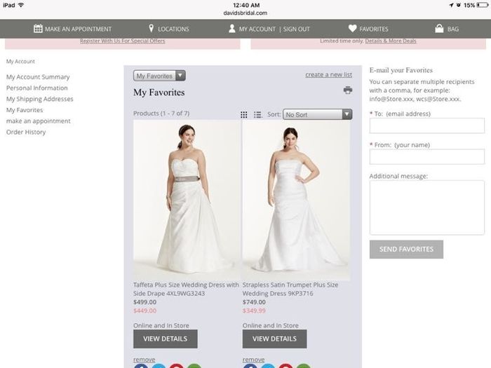The width and height of the screenshot is (491, 368).
Task: Click the Additional message text area
Action: pos(426,207)
